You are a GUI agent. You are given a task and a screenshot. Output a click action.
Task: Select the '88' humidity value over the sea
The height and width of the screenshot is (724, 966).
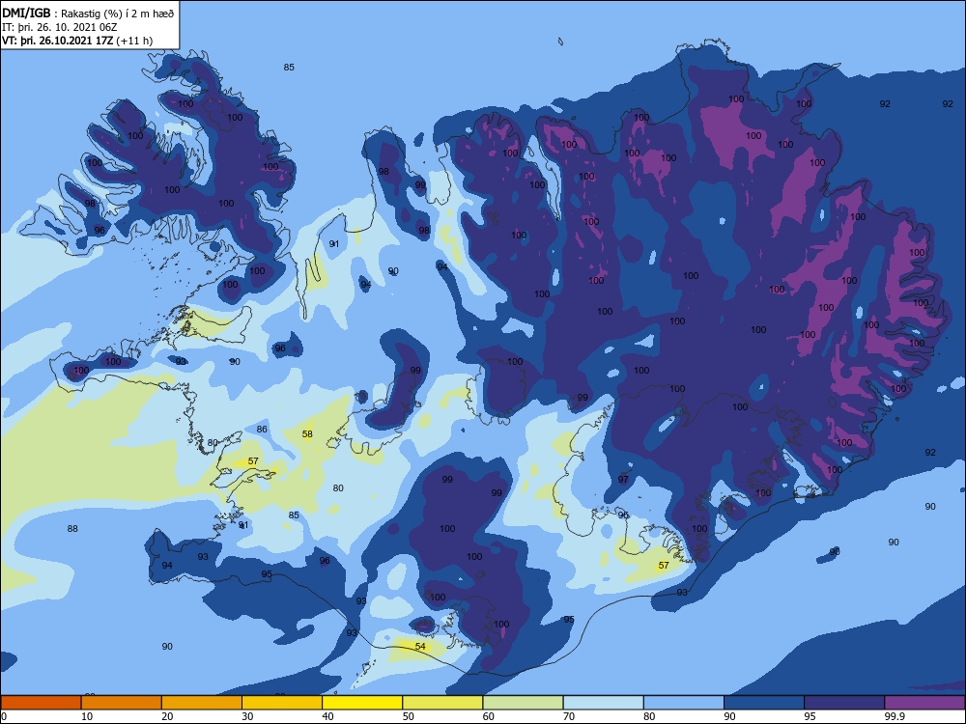[x=72, y=528]
